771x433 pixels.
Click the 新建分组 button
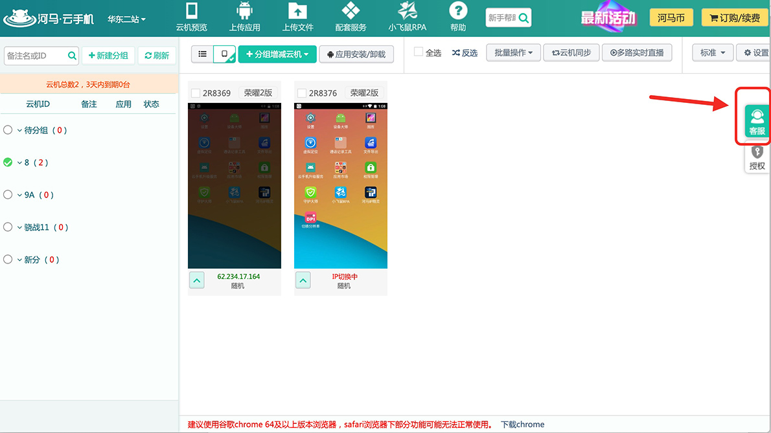(108, 56)
